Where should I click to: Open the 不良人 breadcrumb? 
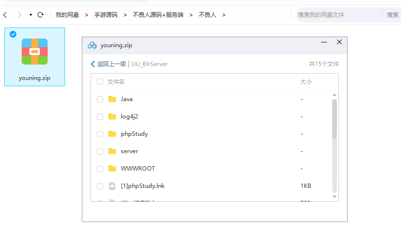pos(207,15)
